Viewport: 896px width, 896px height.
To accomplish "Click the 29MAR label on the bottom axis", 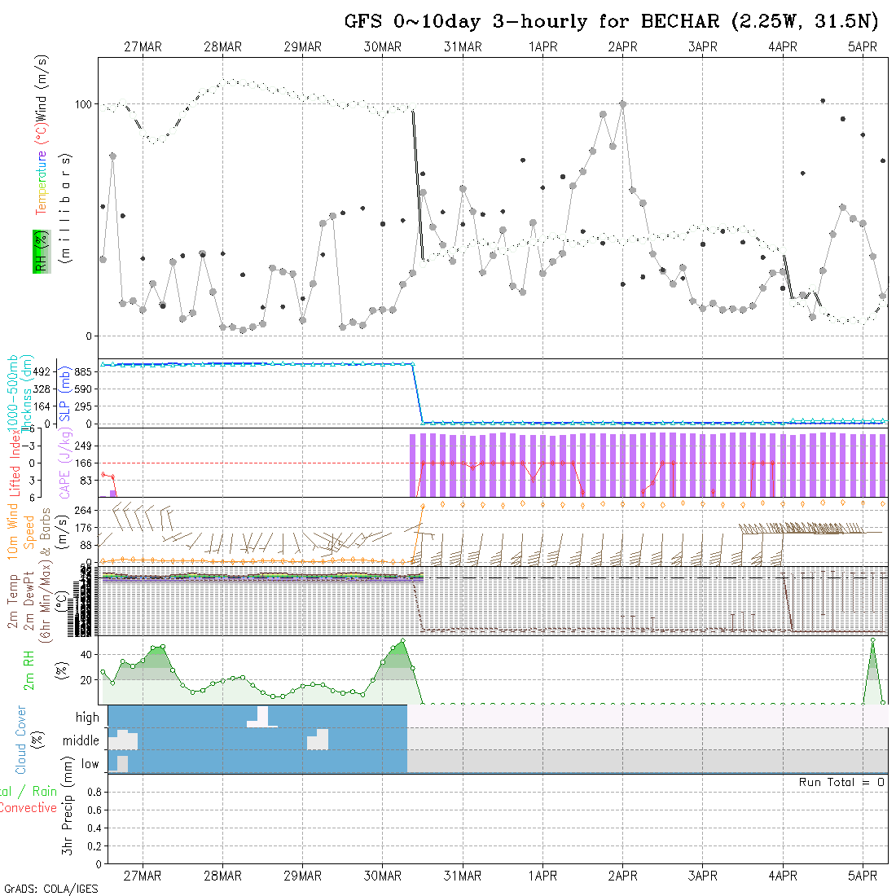I will point(302,875).
